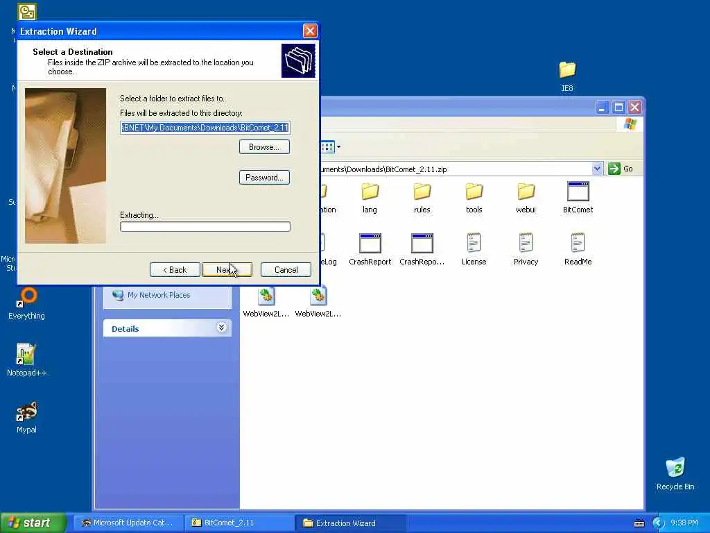710x533 pixels.
Task: Select the lang folder
Action: point(370,198)
